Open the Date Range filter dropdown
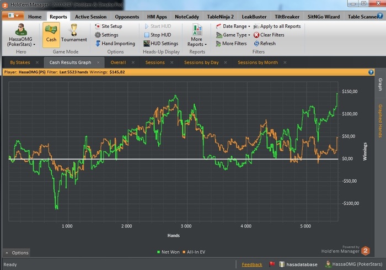Image resolution: width=386 pixels, height=270 pixels. pos(233,26)
